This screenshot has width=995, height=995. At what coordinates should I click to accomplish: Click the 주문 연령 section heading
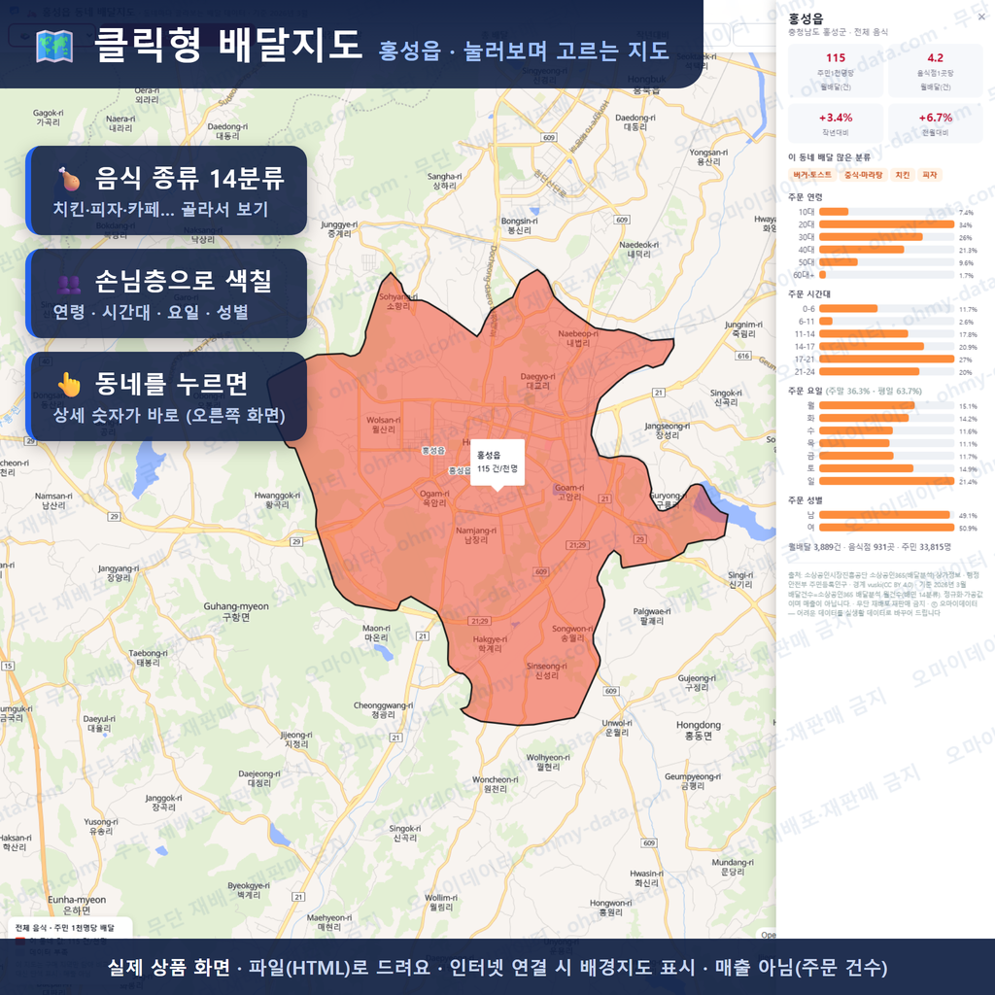click(x=806, y=197)
